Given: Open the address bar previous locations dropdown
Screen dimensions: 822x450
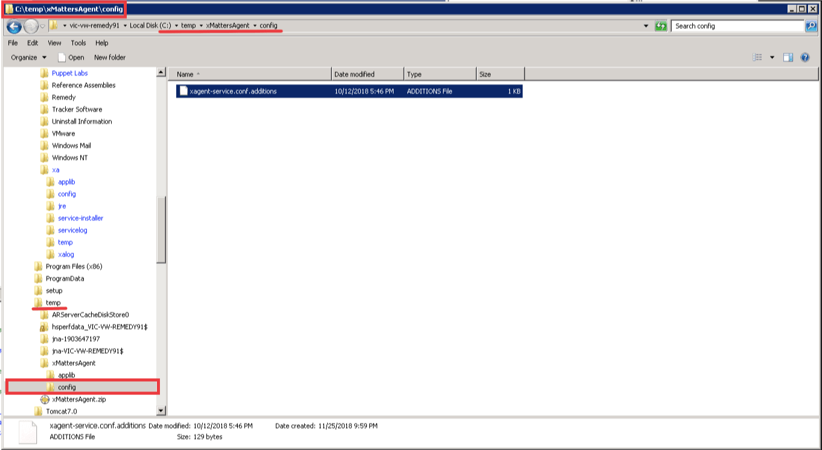Looking at the screenshot, I should pyautogui.click(x=646, y=26).
